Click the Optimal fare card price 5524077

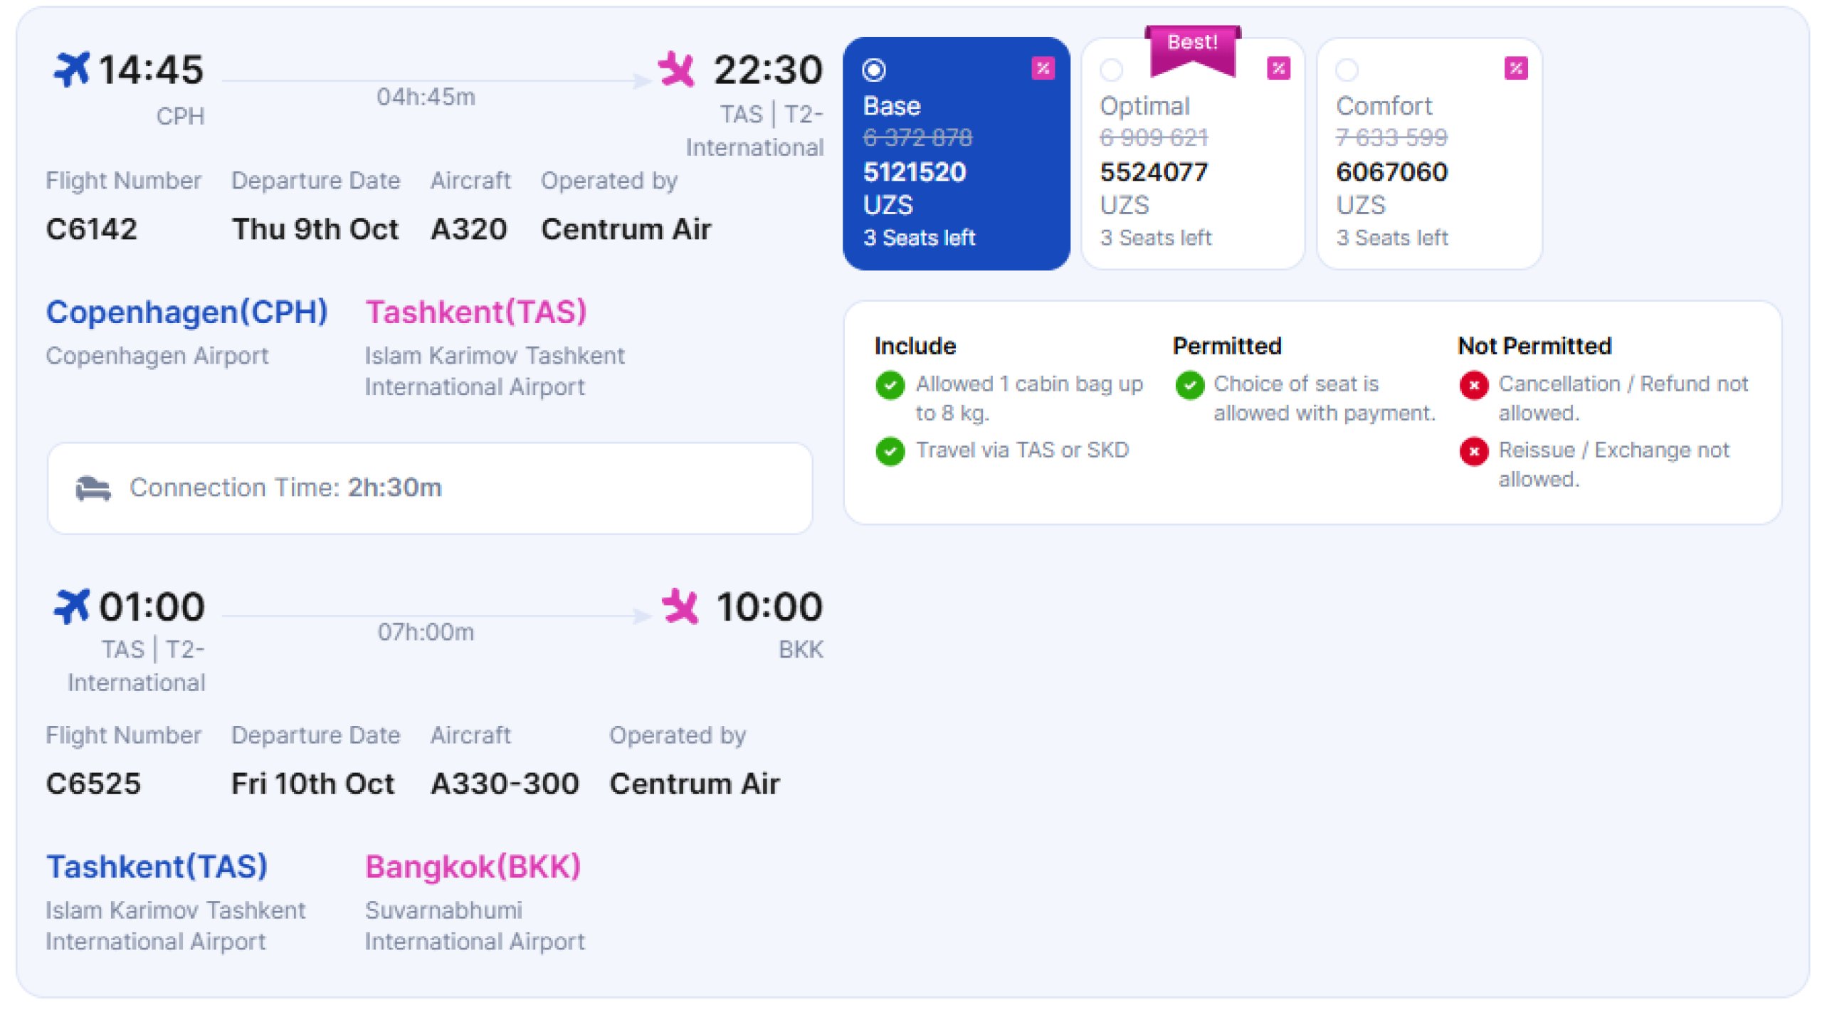[x=1153, y=172]
